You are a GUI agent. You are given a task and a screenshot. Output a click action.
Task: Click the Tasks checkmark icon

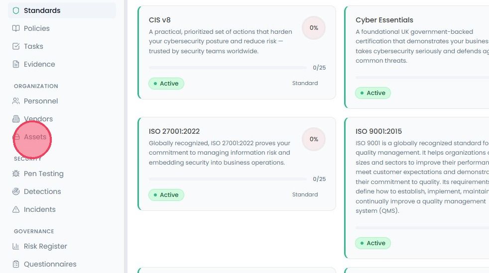[x=16, y=46]
